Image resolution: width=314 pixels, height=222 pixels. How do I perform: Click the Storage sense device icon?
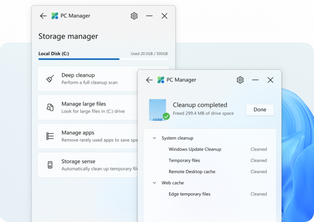point(50,165)
